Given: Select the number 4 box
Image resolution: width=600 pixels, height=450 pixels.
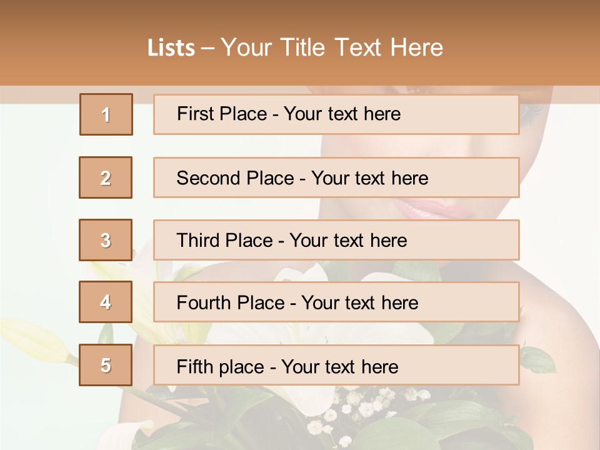Looking at the screenshot, I should tap(106, 302).
